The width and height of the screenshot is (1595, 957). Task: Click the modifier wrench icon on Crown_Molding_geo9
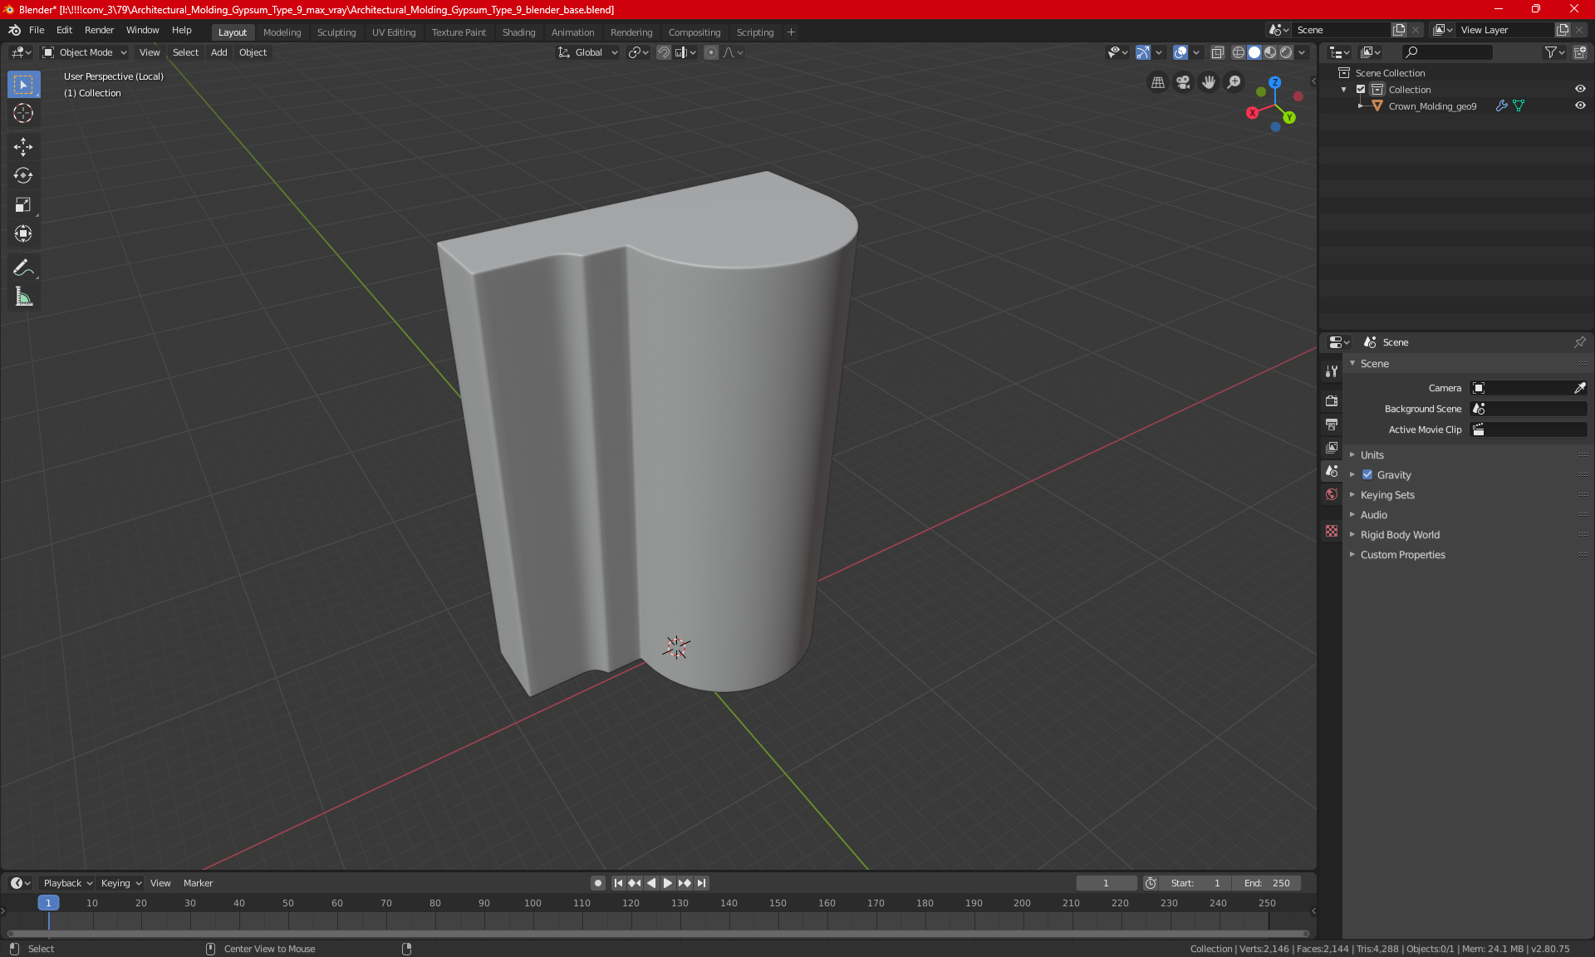(1501, 106)
